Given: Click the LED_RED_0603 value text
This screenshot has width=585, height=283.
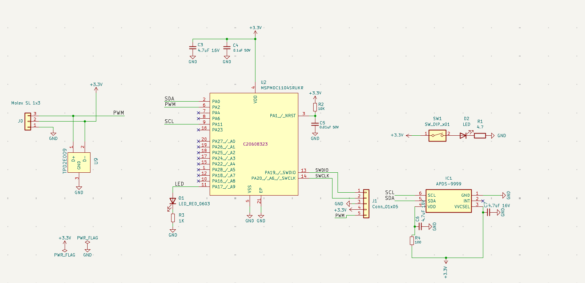Looking at the screenshot, I should pos(194,204).
